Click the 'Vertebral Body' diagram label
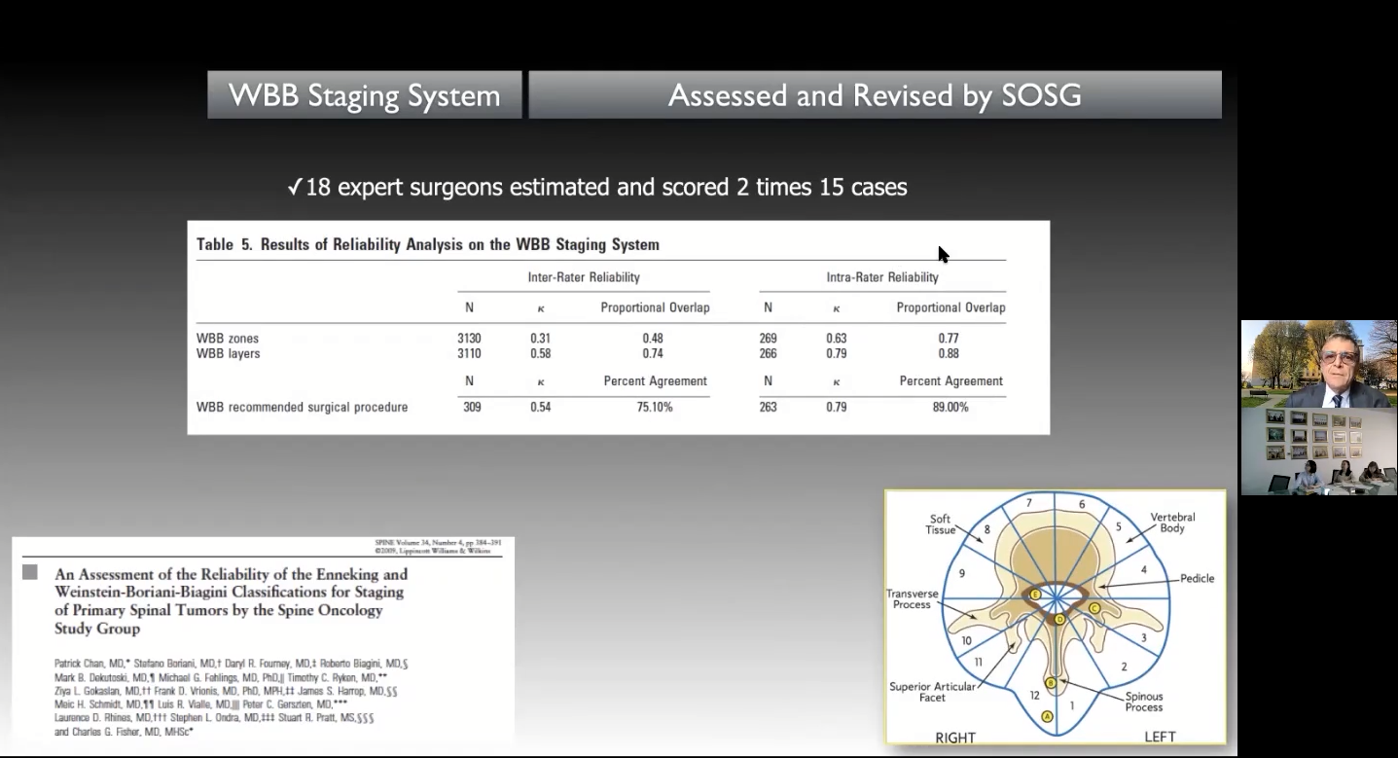Image resolution: width=1398 pixels, height=758 pixels. [x=1172, y=523]
